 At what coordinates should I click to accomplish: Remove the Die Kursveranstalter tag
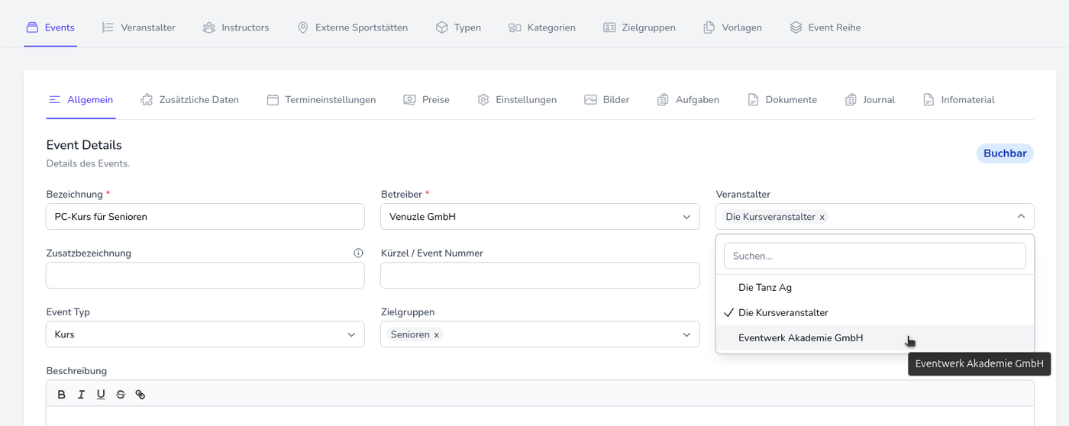pos(822,217)
